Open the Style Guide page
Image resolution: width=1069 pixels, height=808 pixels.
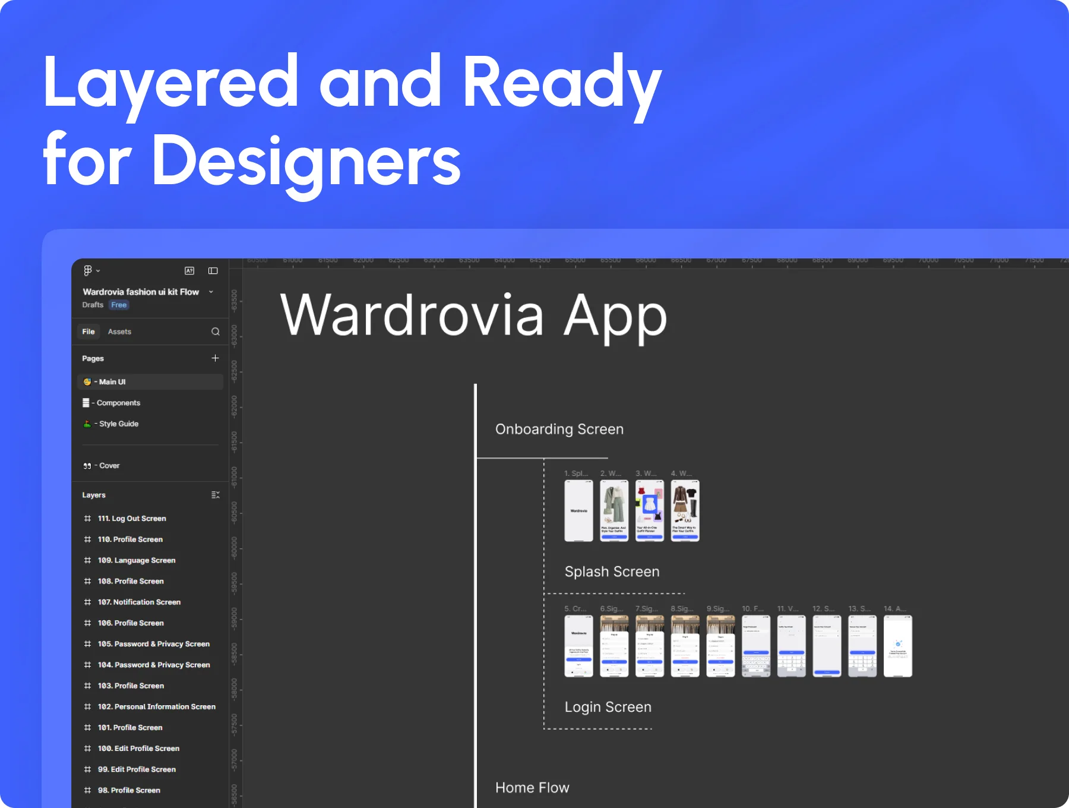coord(150,424)
